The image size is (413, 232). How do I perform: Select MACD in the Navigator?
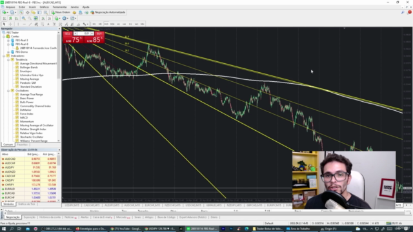click(24, 118)
